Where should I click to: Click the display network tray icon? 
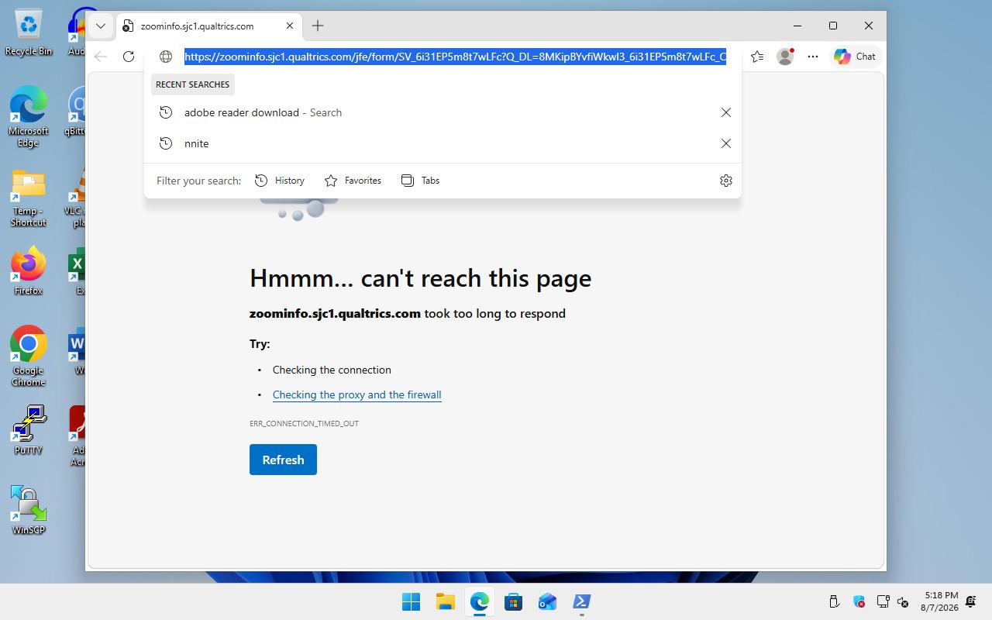coord(883,601)
